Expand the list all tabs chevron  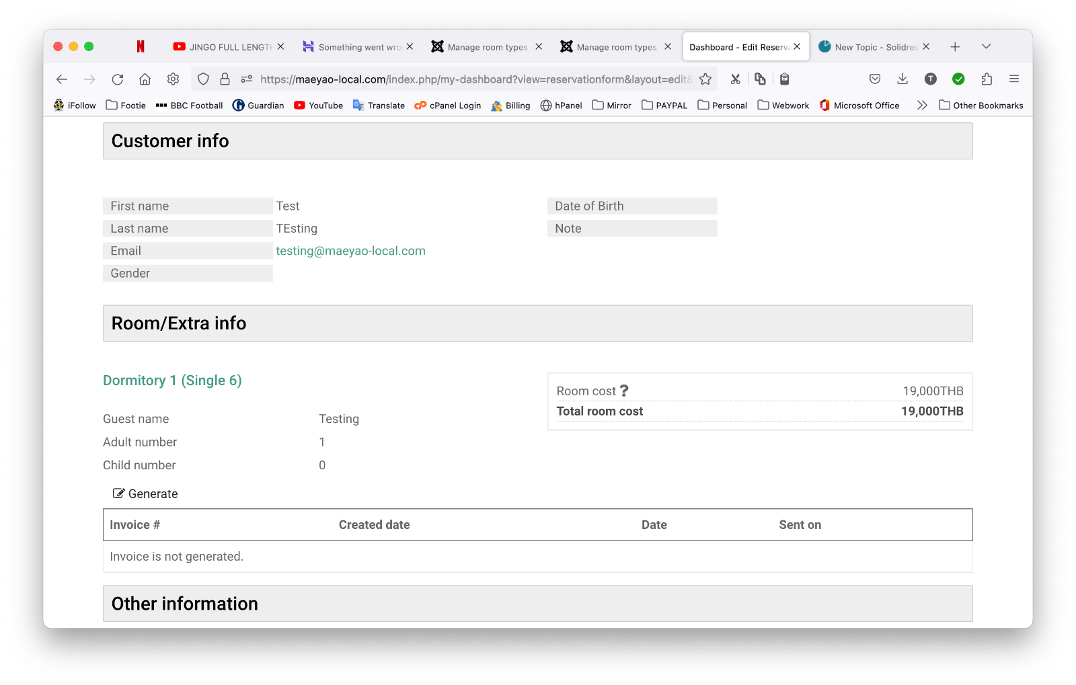point(986,46)
